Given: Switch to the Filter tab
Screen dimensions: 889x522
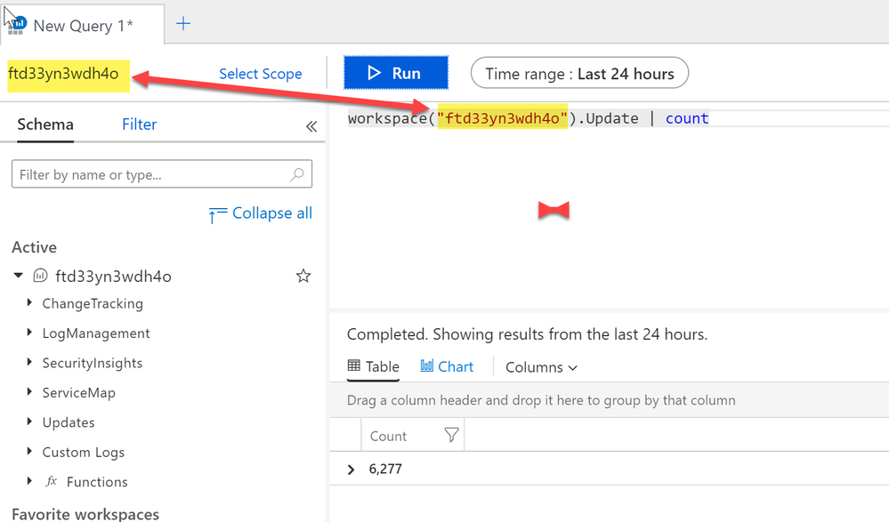Looking at the screenshot, I should pyautogui.click(x=140, y=124).
